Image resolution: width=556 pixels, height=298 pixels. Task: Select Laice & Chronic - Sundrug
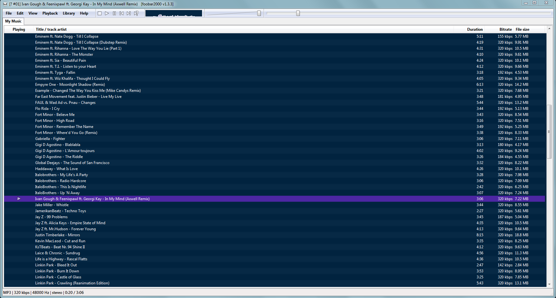(x=274, y=253)
